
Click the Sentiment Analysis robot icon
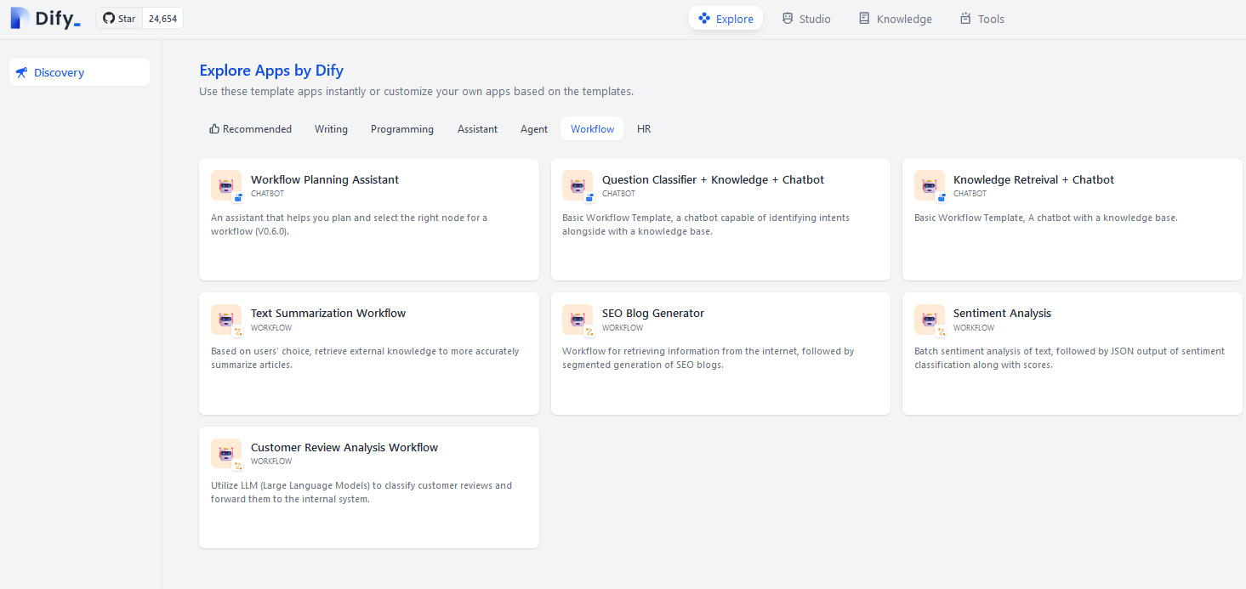click(929, 319)
